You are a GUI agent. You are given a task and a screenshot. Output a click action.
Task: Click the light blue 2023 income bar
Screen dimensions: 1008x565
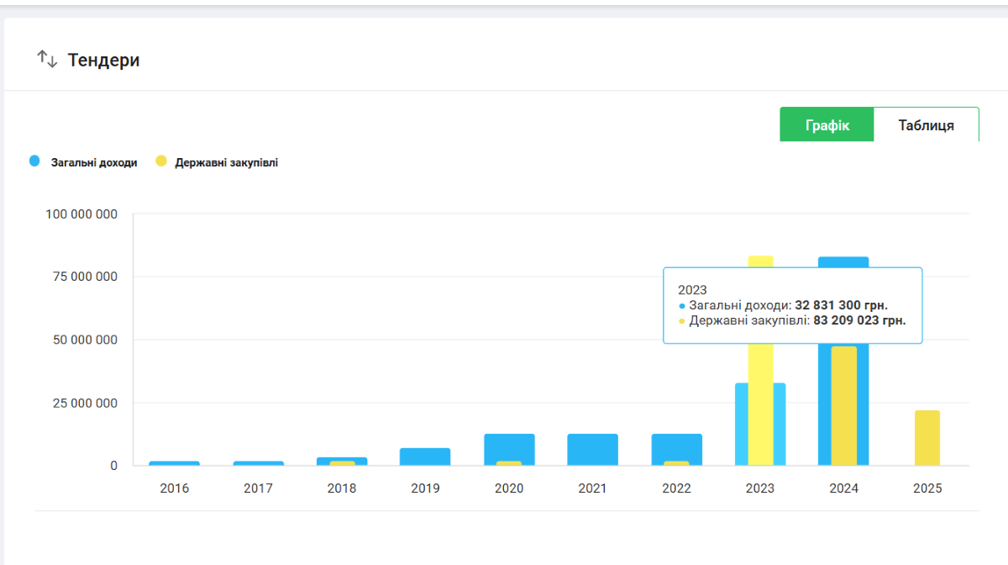[741, 424]
